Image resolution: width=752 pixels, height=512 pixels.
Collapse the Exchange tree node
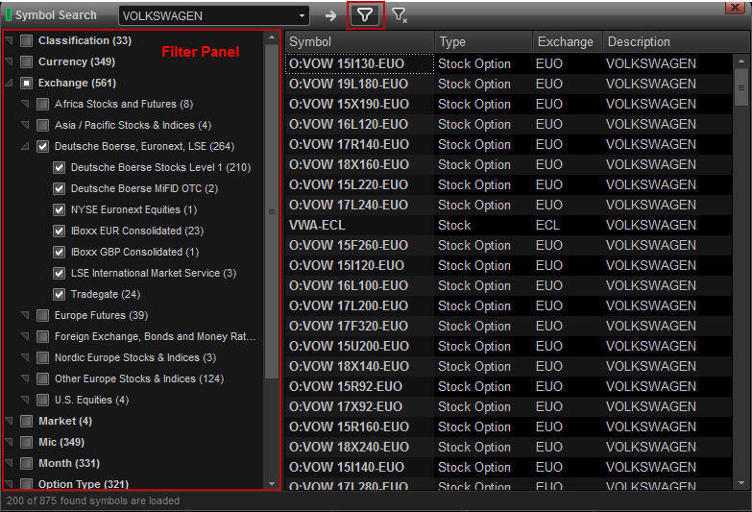pyautogui.click(x=9, y=83)
